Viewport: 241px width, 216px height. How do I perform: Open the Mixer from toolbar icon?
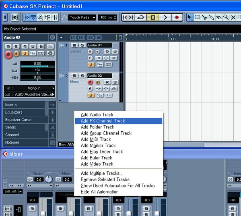[56, 17]
